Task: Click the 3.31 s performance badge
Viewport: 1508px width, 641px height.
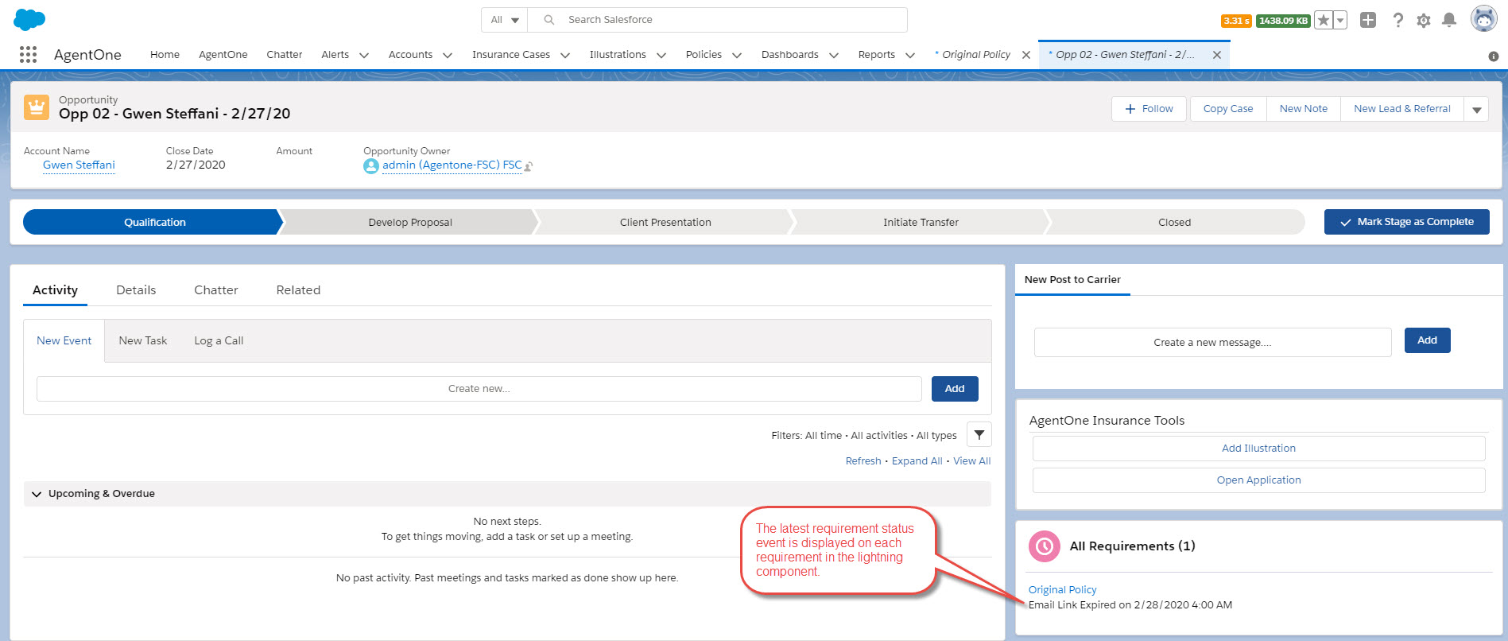Action: pos(1236,21)
